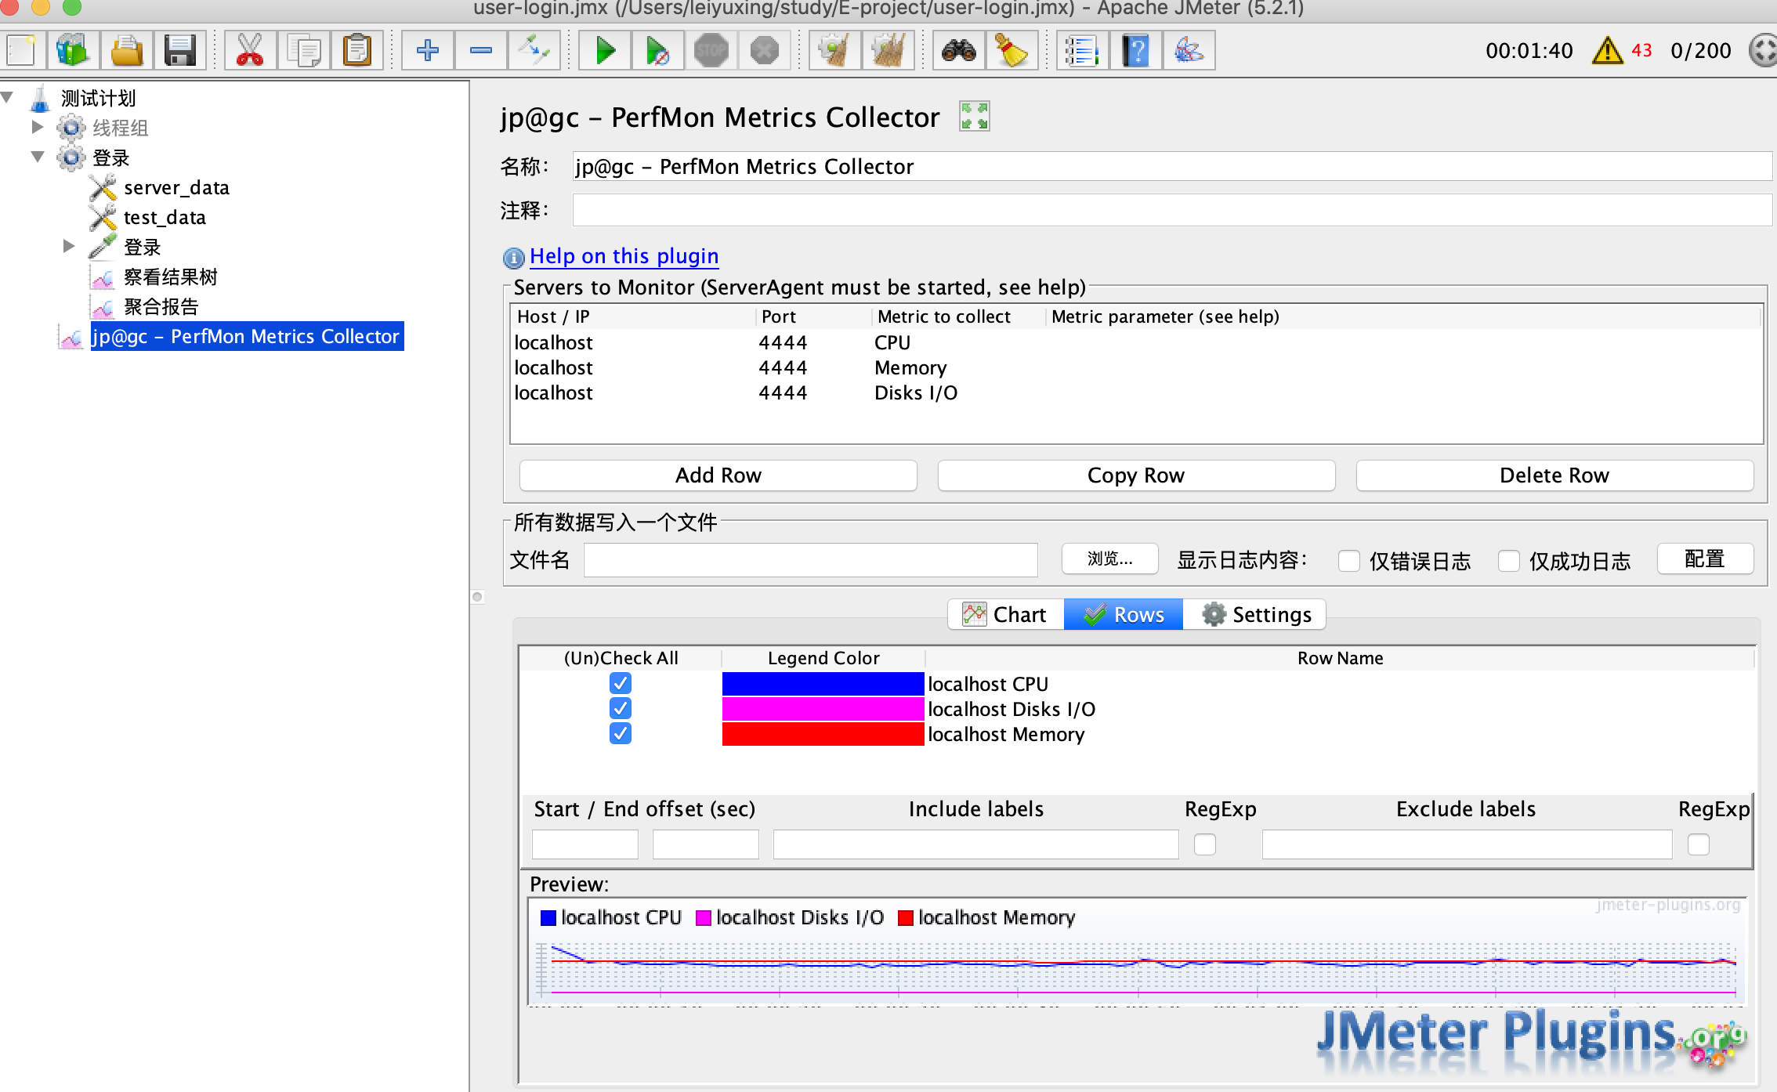The image size is (1777, 1092).
Task: Collapse the 测试计划 root node
Action: [8, 97]
